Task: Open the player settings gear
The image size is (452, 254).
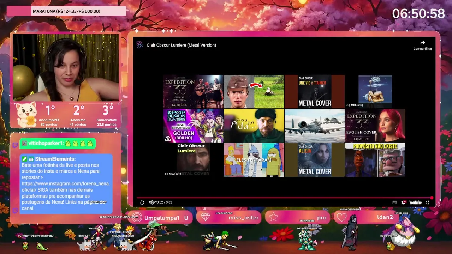Action: point(404,202)
